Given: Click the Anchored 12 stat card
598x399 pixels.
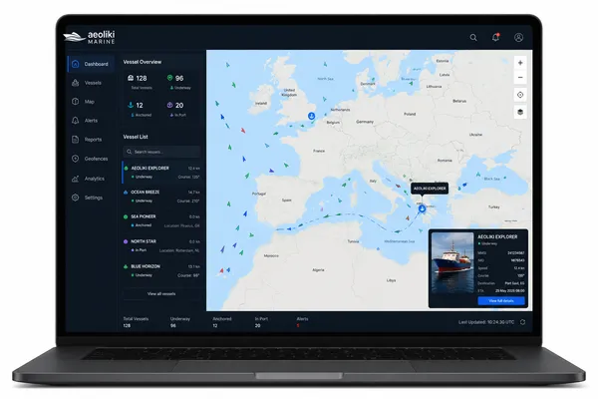Looking at the screenshot, I should pyautogui.click(x=140, y=109).
